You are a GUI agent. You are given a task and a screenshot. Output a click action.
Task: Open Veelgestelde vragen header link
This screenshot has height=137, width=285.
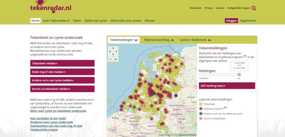tap(238, 8)
